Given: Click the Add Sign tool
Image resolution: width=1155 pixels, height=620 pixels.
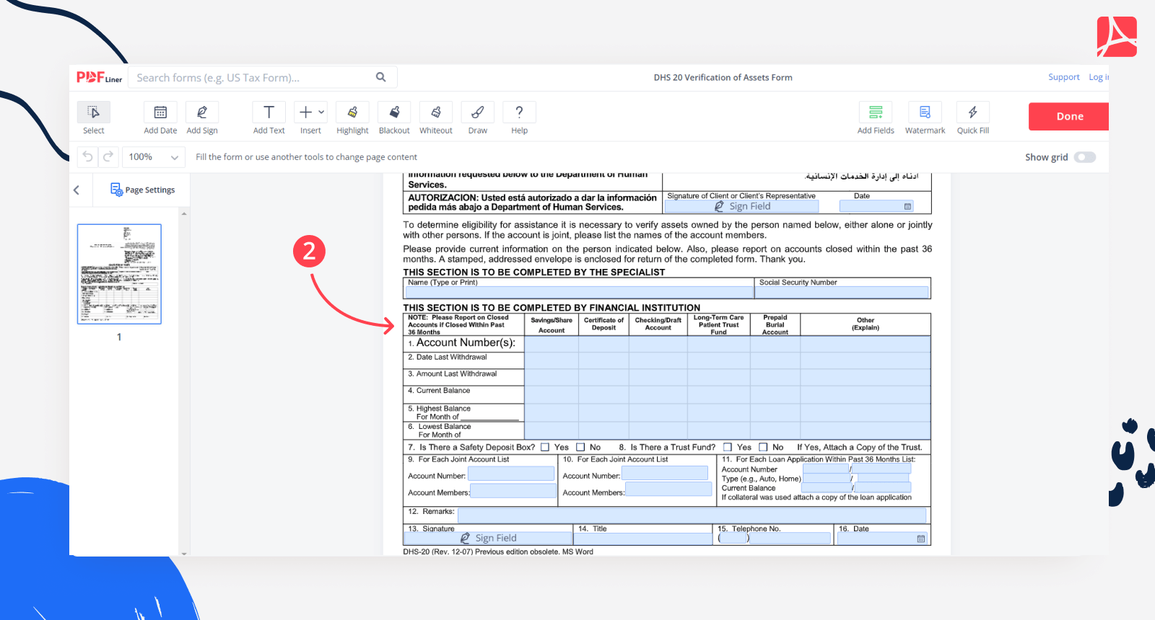Looking at the screenshot, I should coord(202,113).
